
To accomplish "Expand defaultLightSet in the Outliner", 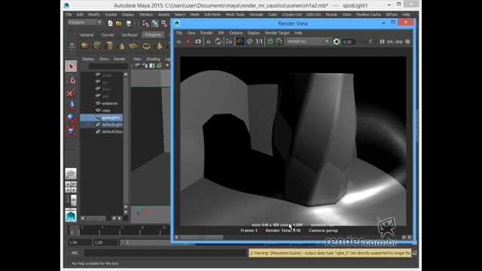I will click(x=88, y=125).
